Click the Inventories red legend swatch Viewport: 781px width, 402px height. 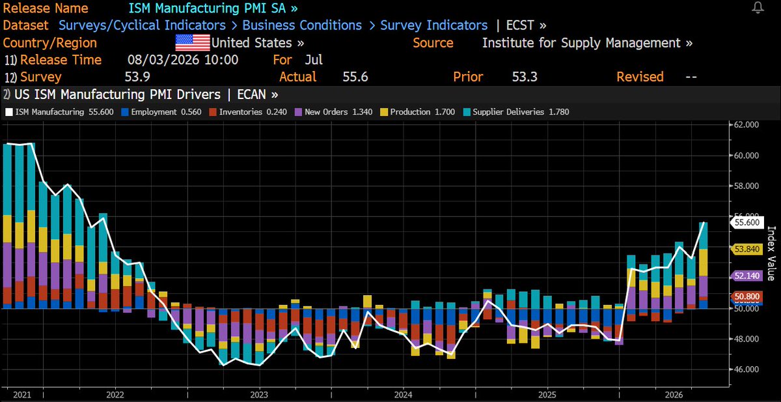tap(214, 112)
